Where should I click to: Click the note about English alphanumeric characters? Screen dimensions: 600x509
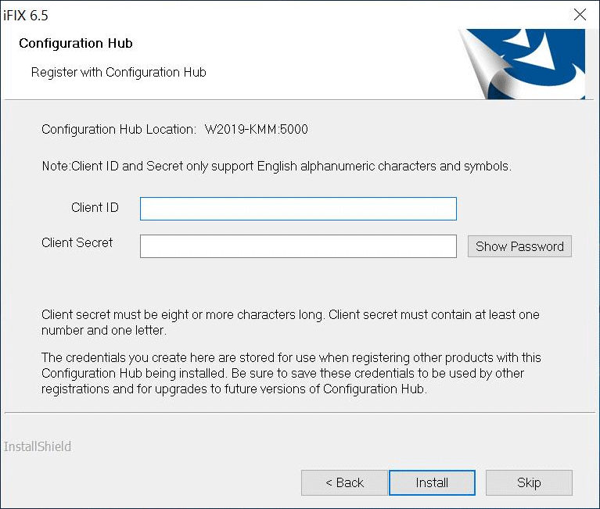277,166
